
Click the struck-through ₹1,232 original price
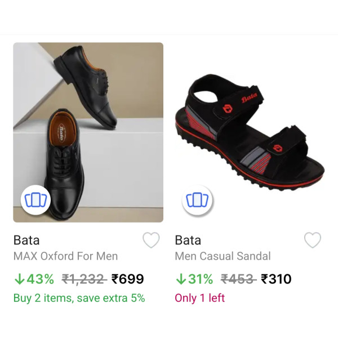coord(84,279)
